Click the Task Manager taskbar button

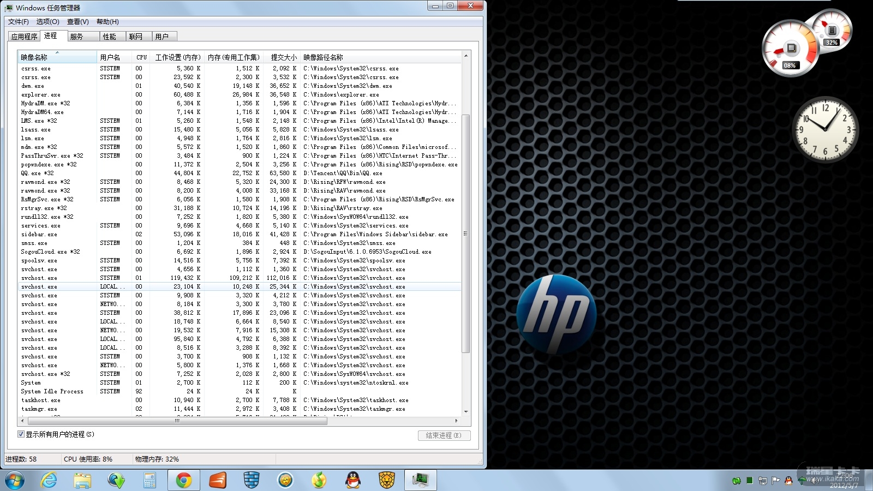(421, 481)
